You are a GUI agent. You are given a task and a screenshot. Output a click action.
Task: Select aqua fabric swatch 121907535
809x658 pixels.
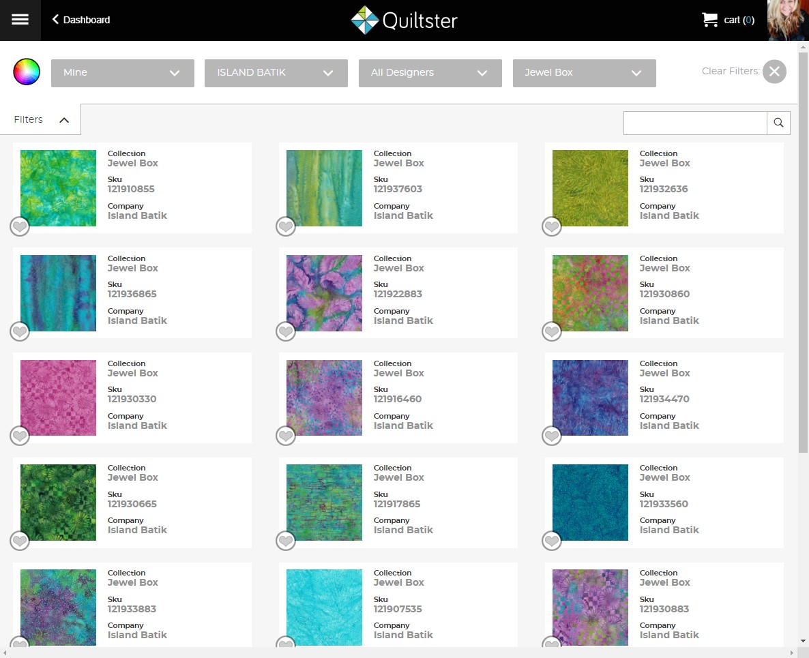click(x=324, y=608)
